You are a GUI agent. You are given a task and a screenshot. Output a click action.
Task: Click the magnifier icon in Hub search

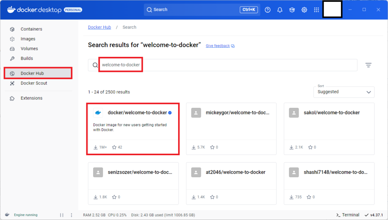tap(95, 65)
